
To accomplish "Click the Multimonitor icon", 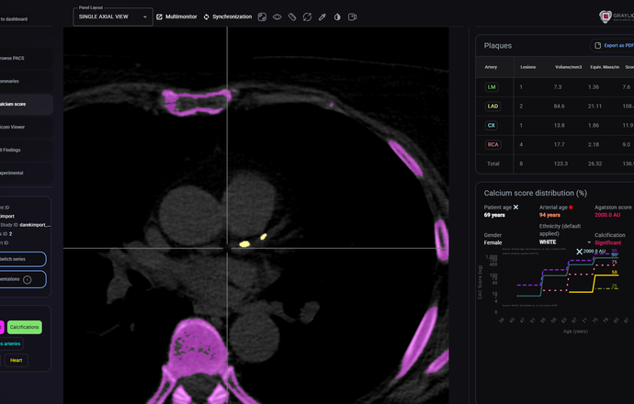I will (159, 17).
